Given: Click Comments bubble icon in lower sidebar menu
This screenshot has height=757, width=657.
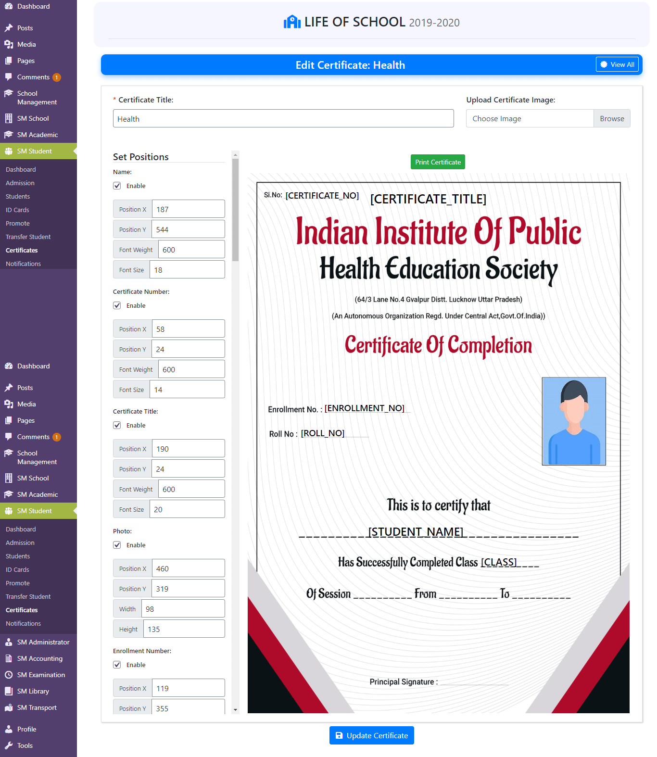Looking at the screenshot, I should click(9, 437).
